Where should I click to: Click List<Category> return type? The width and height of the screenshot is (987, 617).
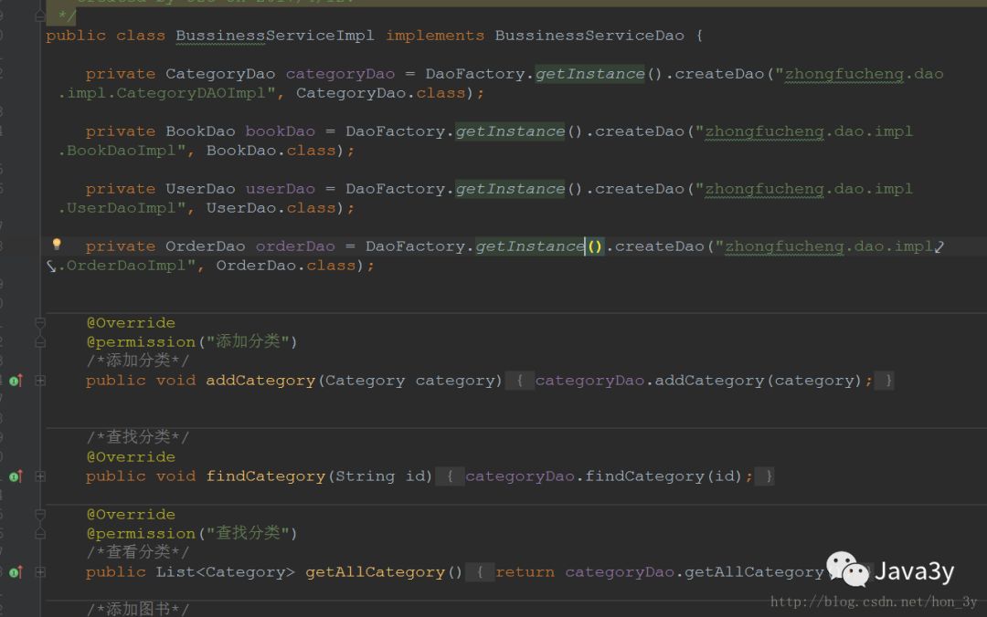click(x=226, y=571)
